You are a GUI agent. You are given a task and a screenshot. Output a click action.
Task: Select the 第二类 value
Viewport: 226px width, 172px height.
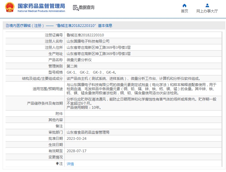[x=72, y=66]
